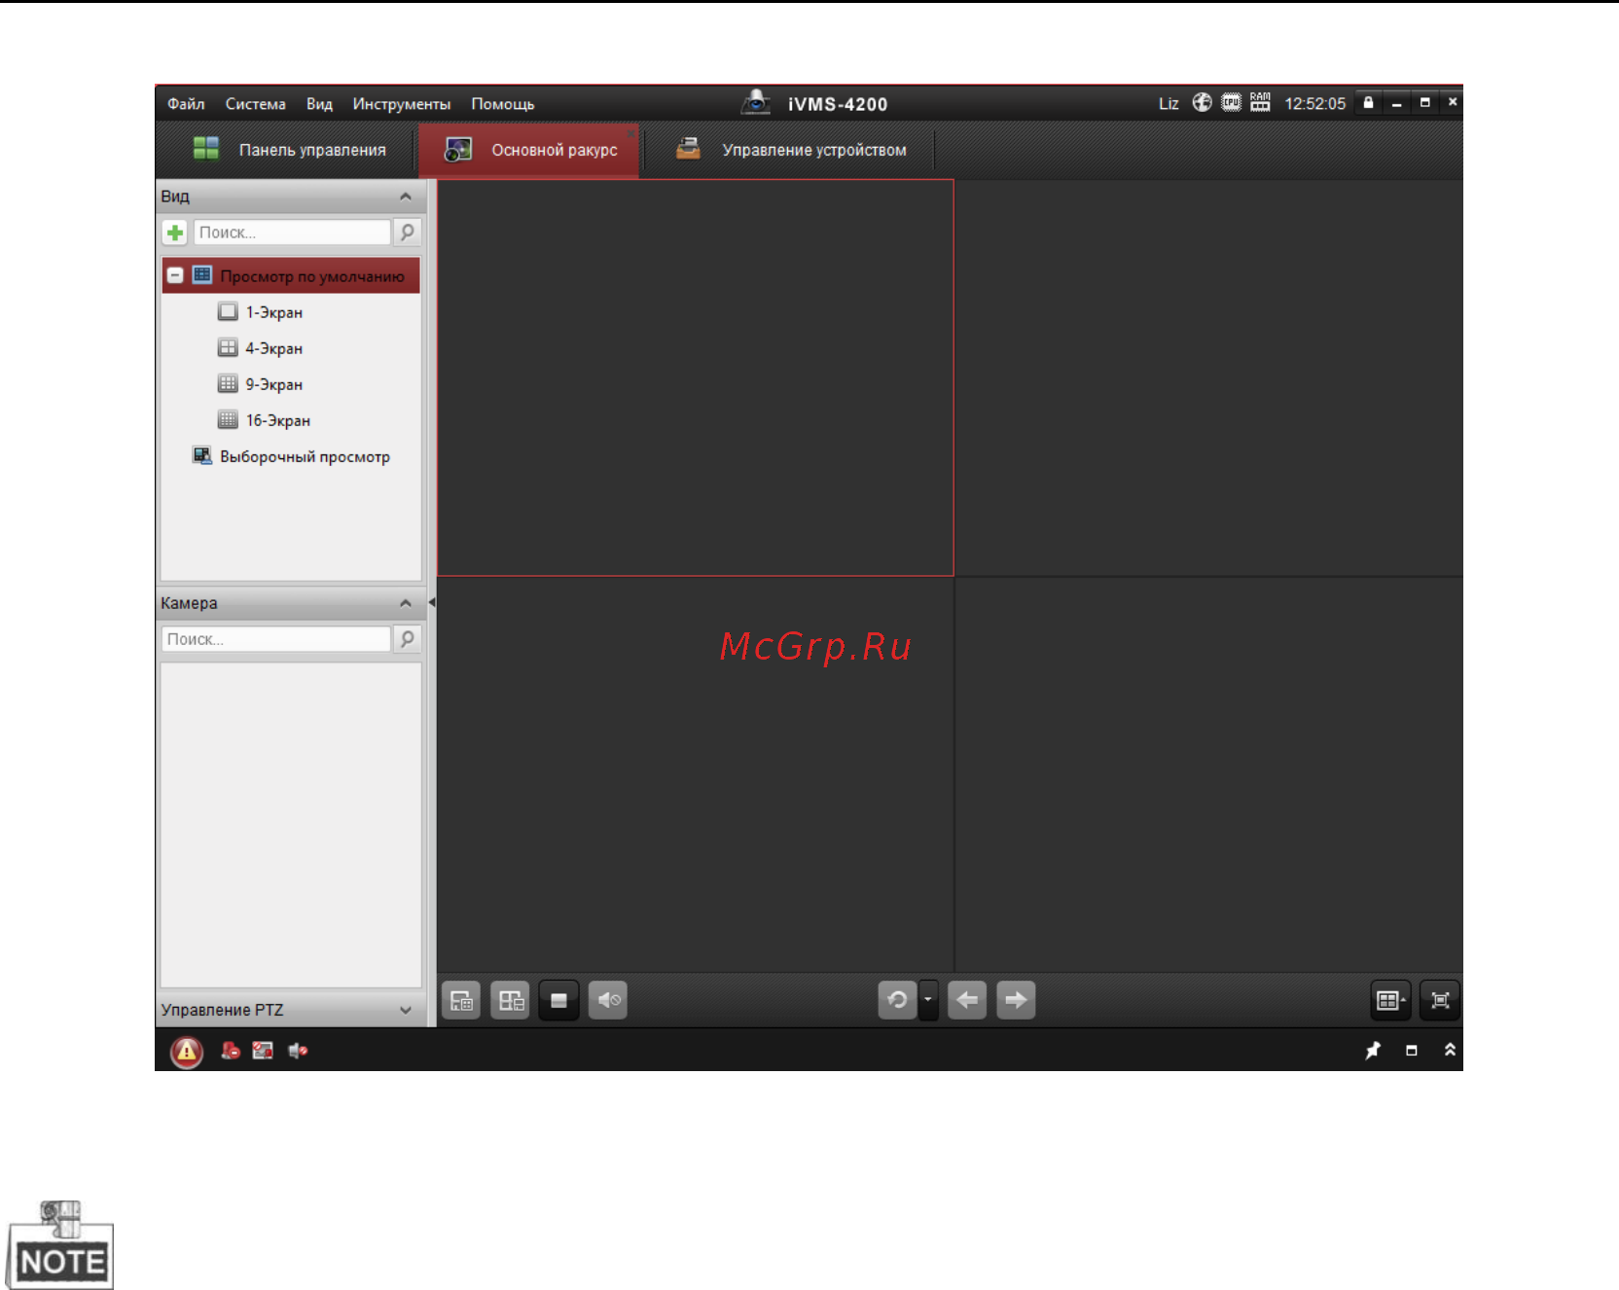Toggle alarm audio warning icon
Image resolution: width=1619 pixels, height=1290 pixels.
[298, 1051]
